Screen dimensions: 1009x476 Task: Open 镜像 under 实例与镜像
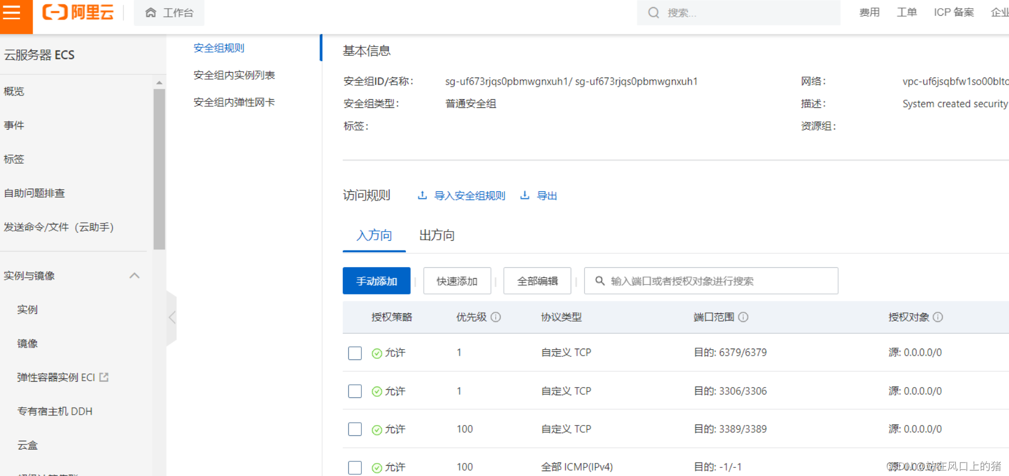(x=27, y=343)
